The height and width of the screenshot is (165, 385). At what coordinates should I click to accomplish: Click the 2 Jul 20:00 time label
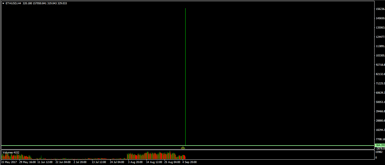(x=80, y=162)
